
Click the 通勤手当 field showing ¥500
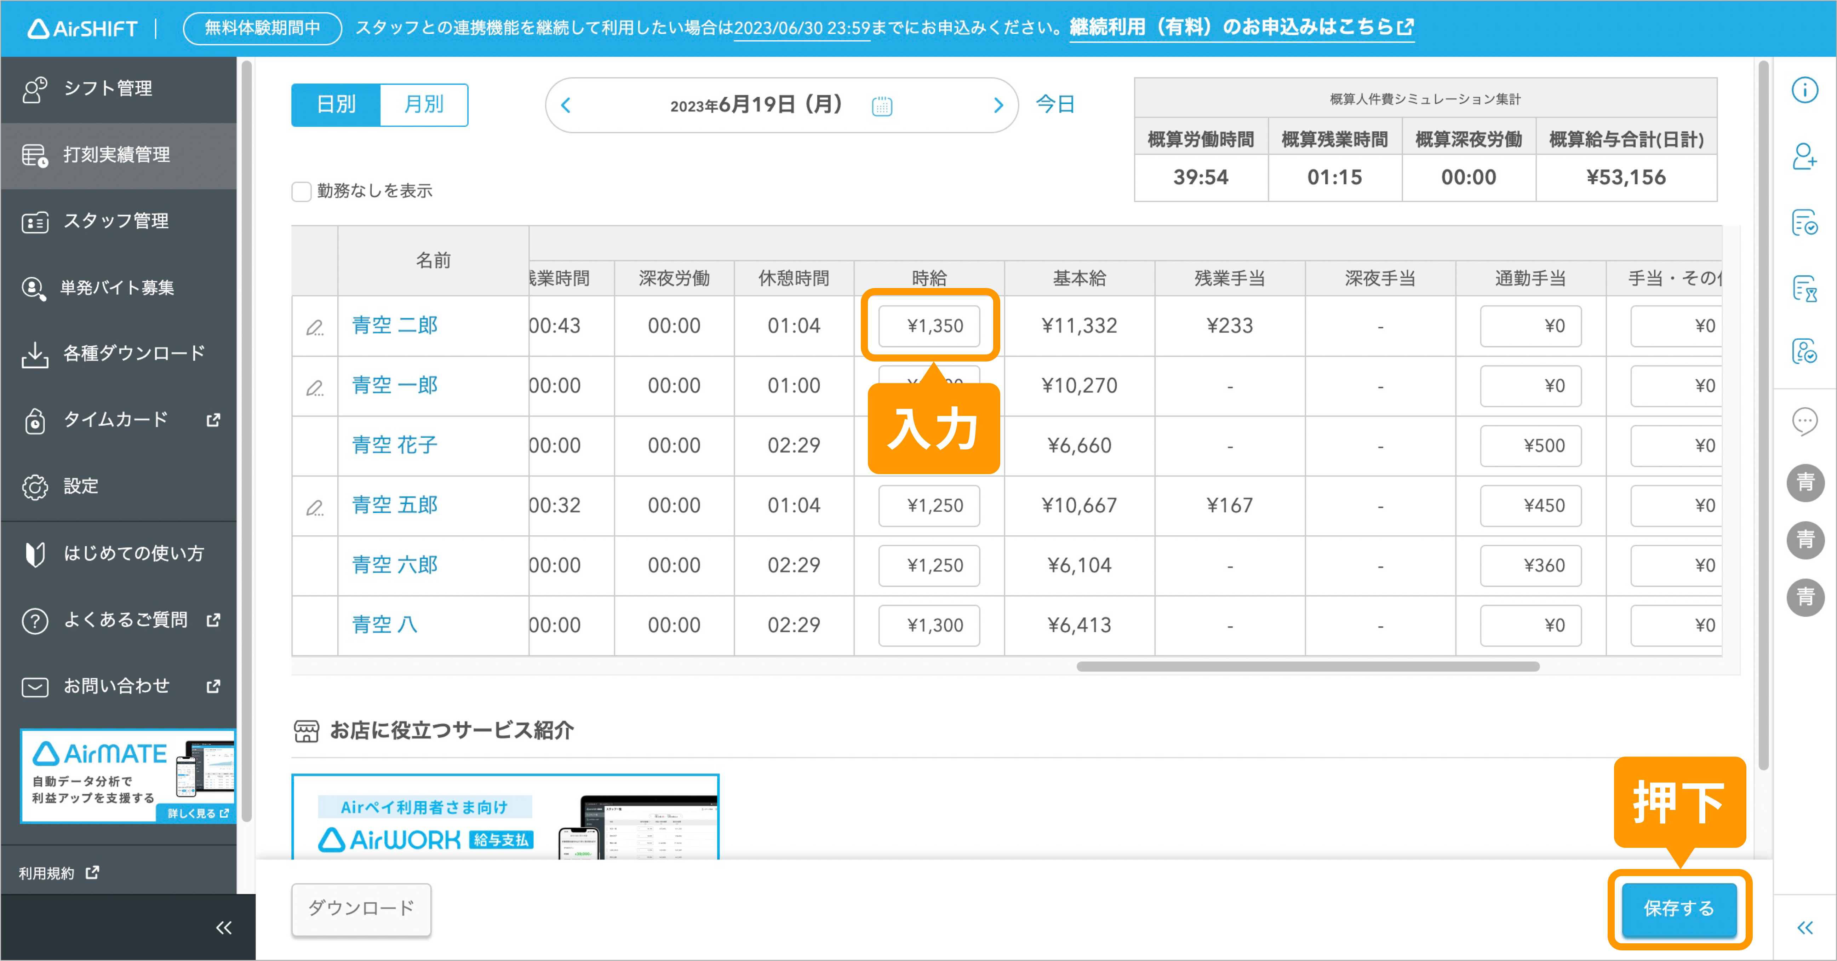pyautogui.click(x=1530, y=445)
